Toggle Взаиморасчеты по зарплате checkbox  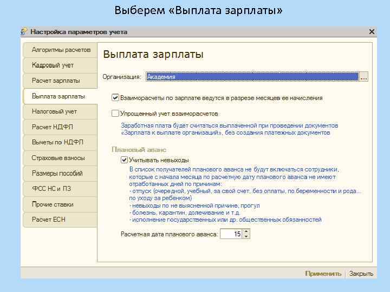click(x=115, y=97)
